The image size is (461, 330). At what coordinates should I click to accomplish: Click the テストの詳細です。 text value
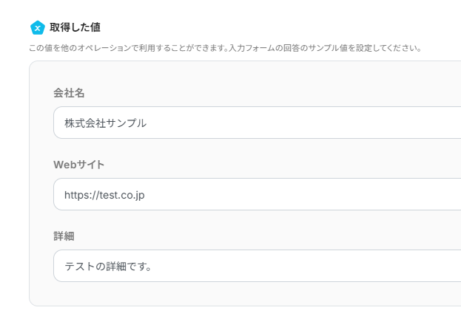(x=108, y=266)
